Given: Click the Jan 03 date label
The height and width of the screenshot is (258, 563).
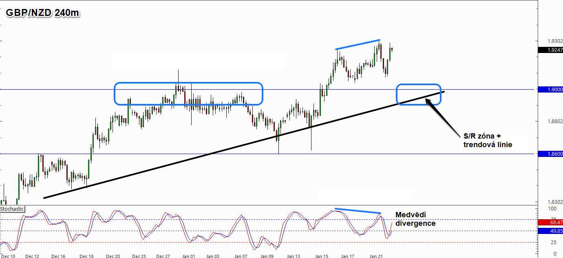Looking at the screenshot, I should point(212,256).
